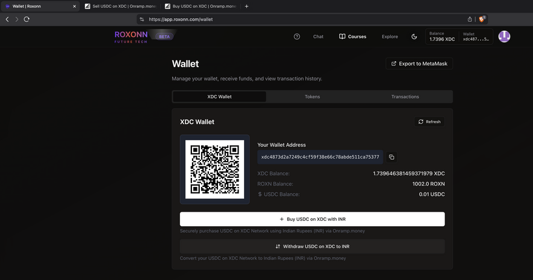
Task: Open the help question mark icon
Action: pyautogui.click(x=297, y=36)
